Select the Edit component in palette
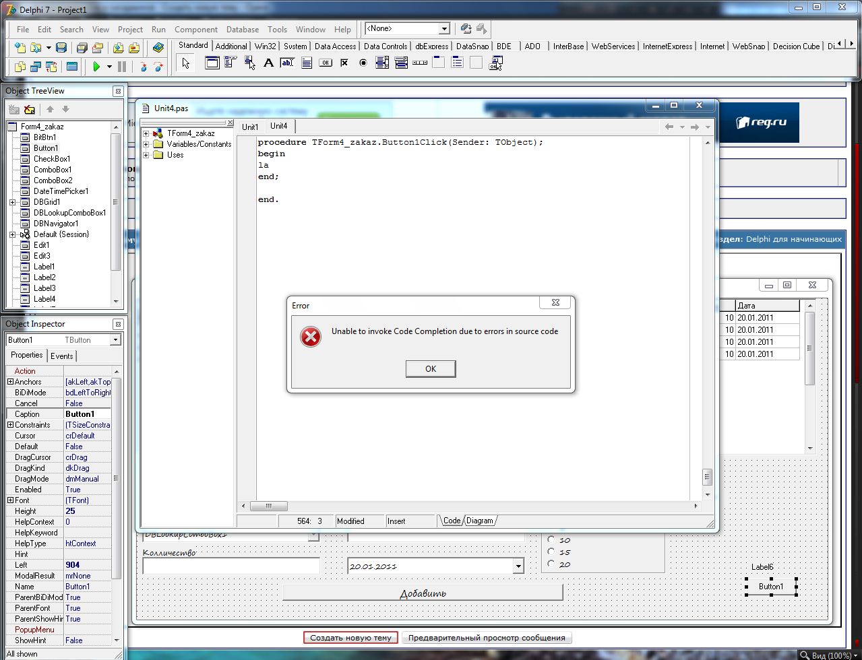 click(x=287, y=63)
